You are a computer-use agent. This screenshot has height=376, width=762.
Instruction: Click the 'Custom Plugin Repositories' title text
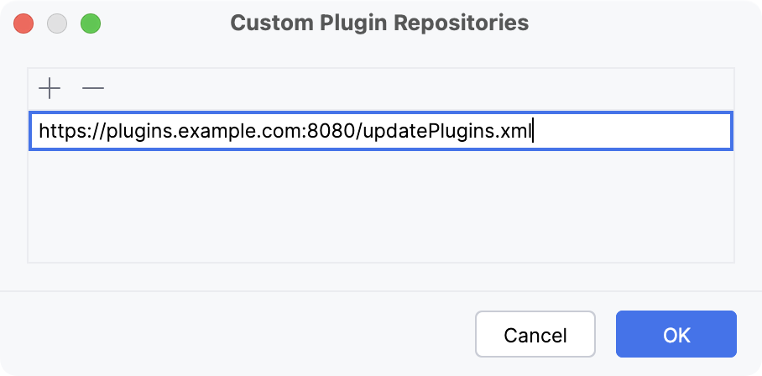click(x=379, y=23)
